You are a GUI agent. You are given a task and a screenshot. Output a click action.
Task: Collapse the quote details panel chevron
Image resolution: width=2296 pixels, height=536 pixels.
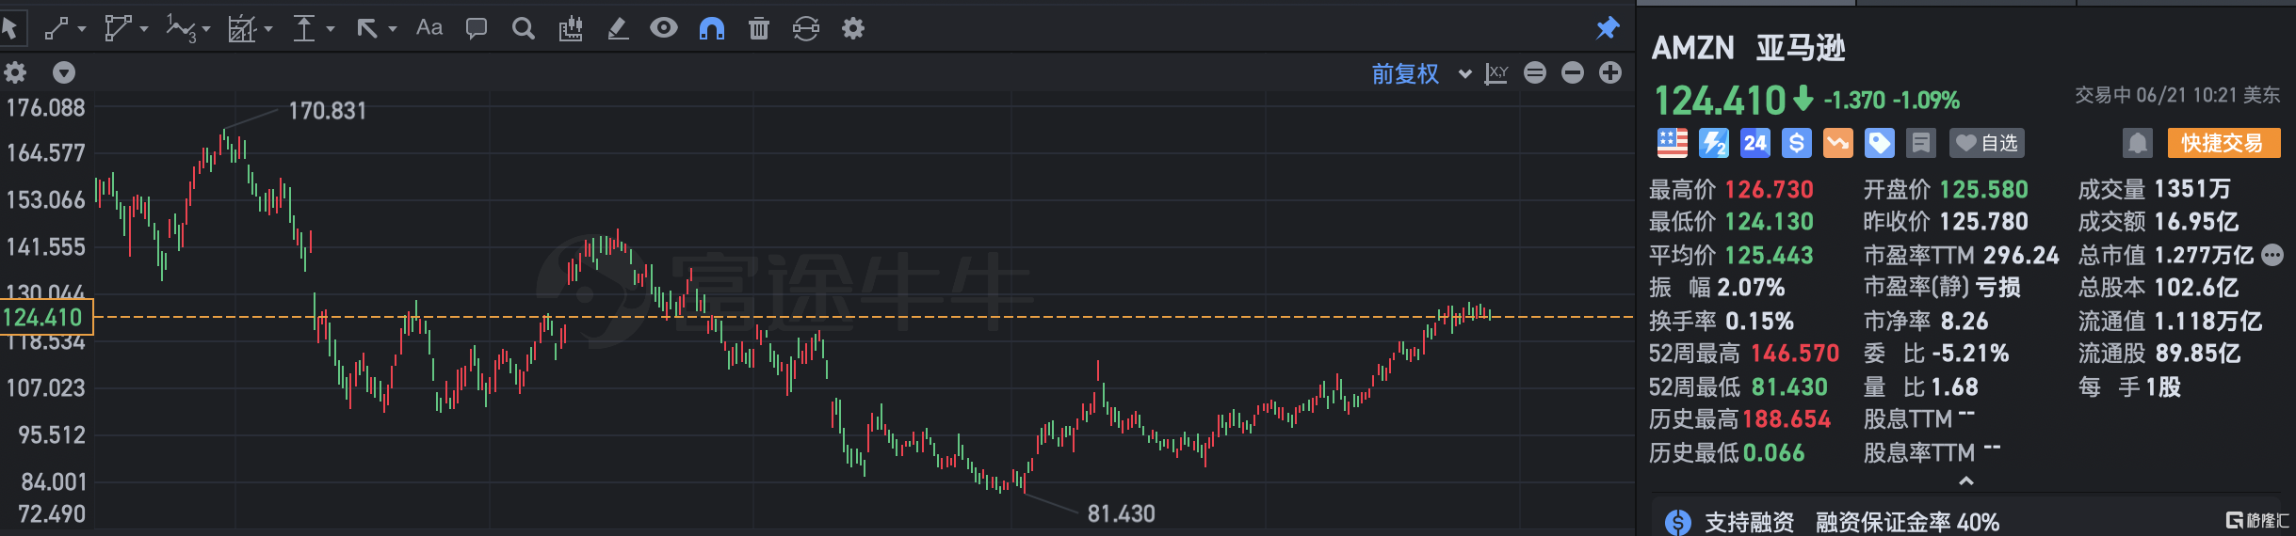1965,481
